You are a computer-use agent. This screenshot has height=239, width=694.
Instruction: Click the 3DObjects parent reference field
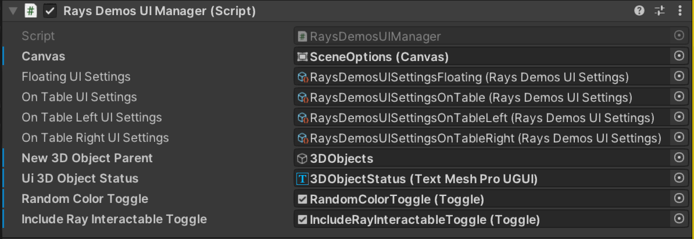pos(482,158)
